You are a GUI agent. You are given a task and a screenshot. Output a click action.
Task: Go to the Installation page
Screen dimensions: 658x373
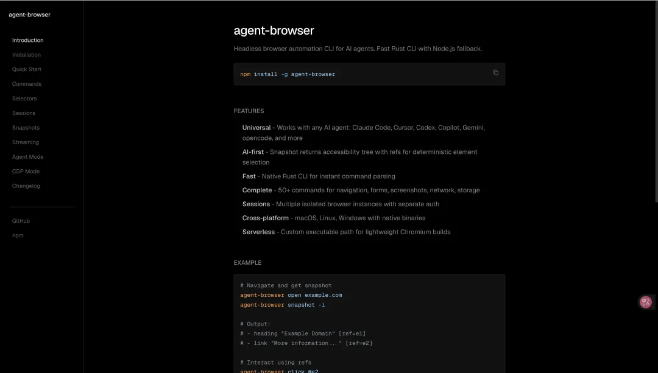26,55
